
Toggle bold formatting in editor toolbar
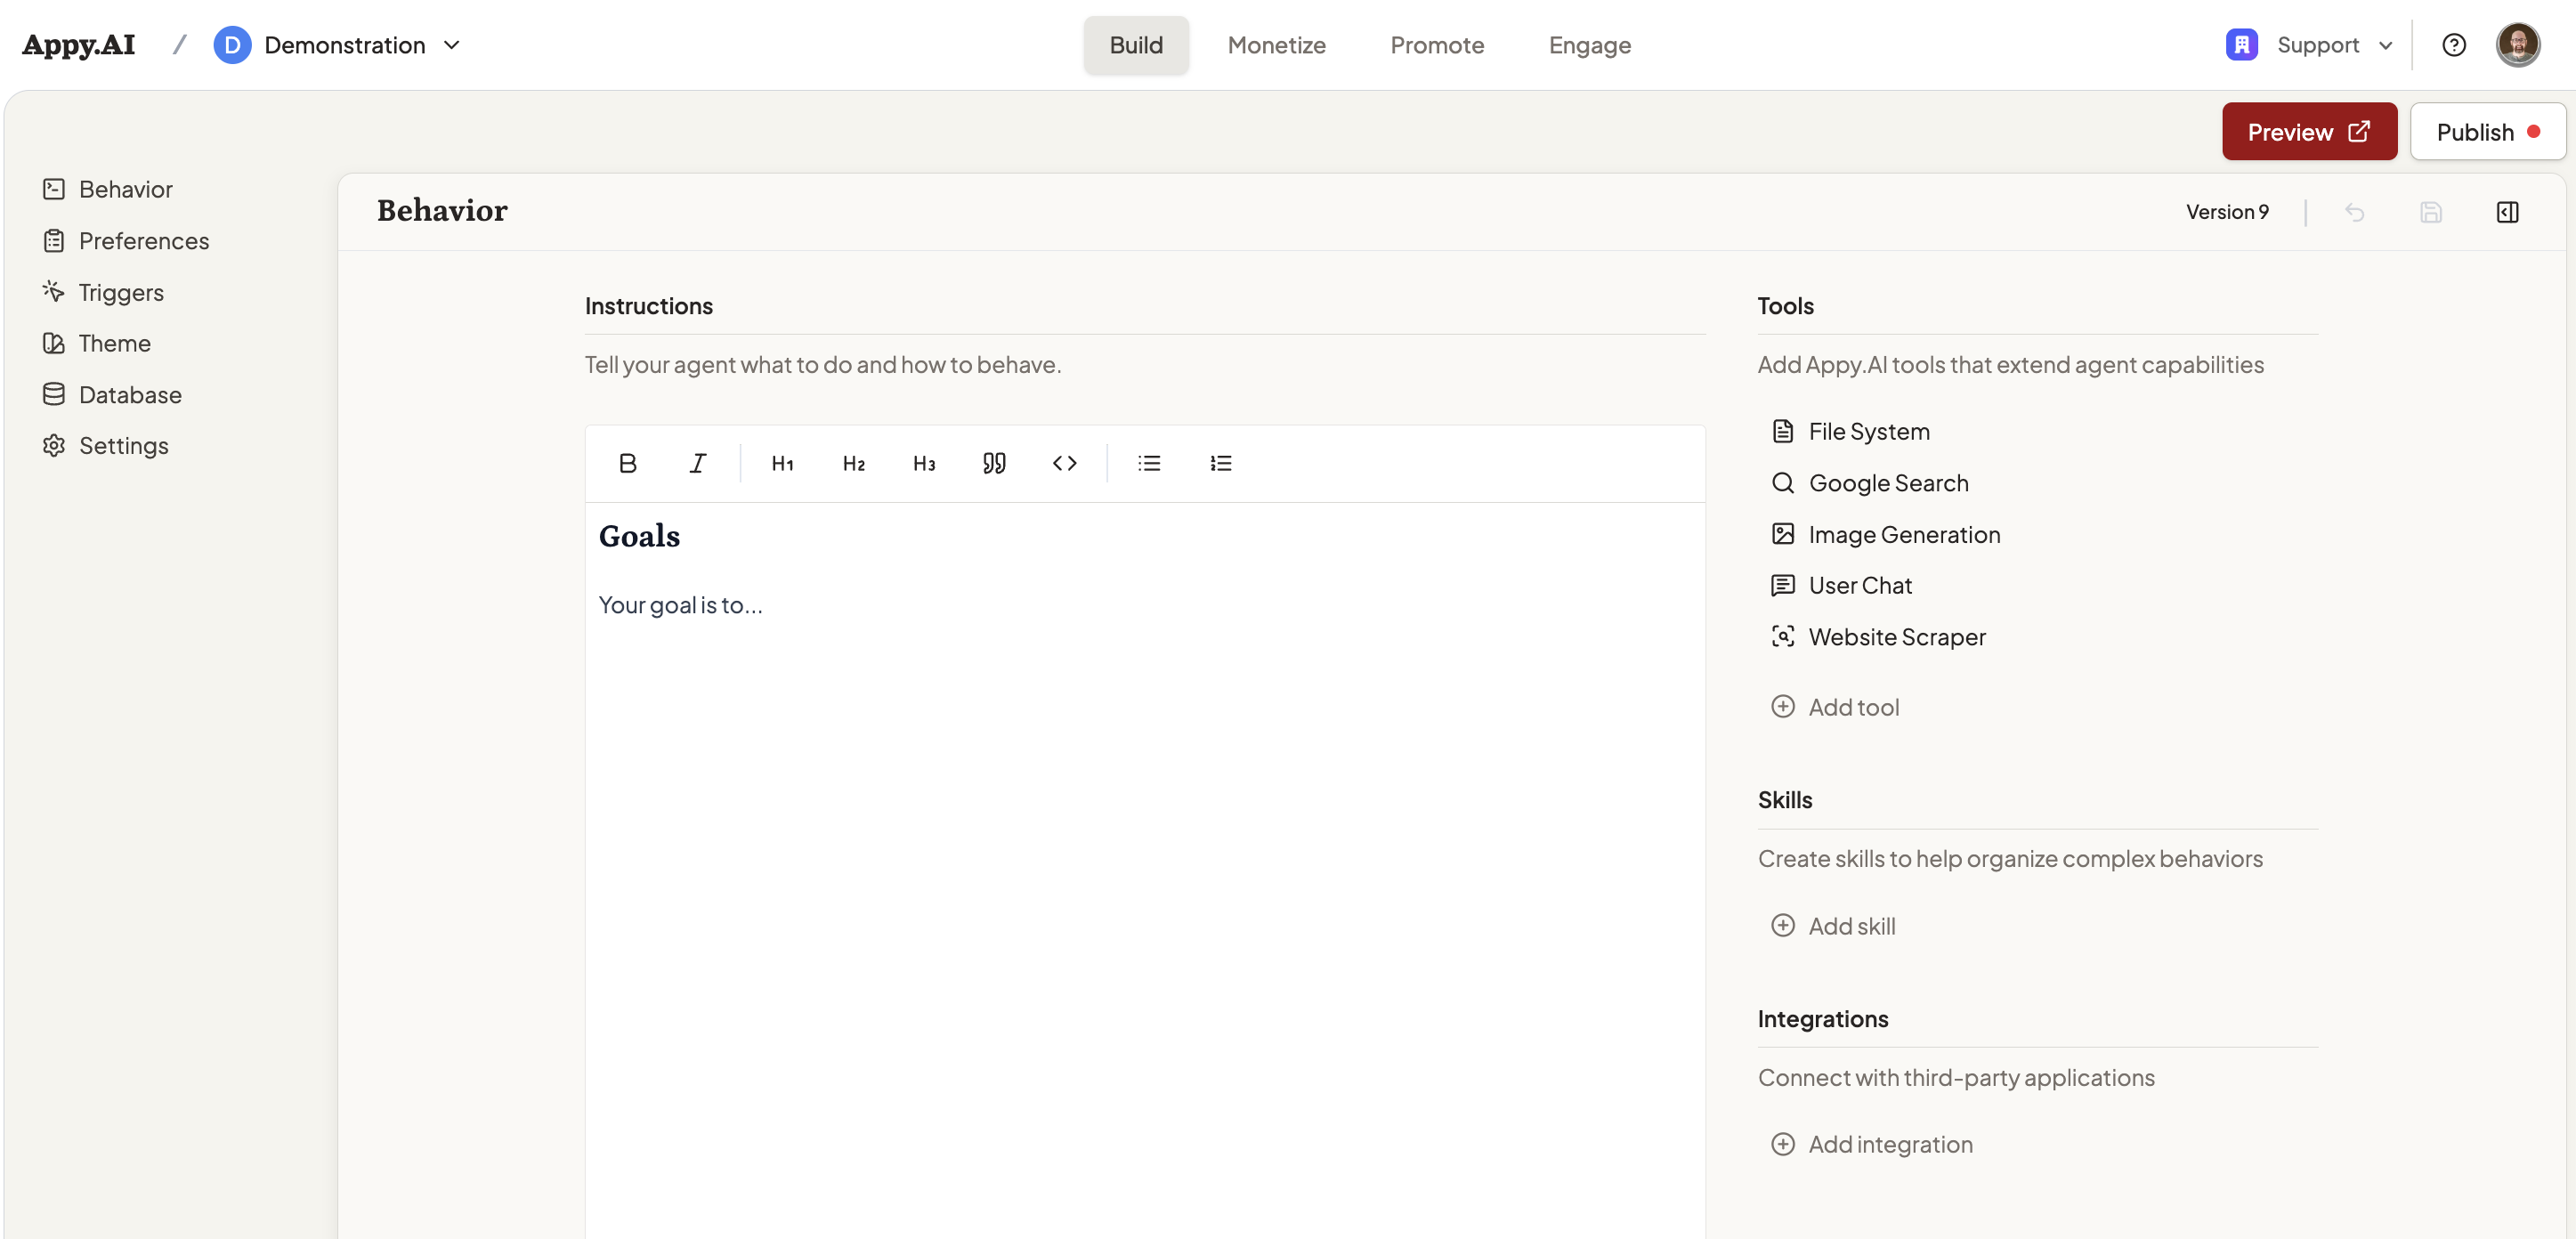[x=627, y=463]
